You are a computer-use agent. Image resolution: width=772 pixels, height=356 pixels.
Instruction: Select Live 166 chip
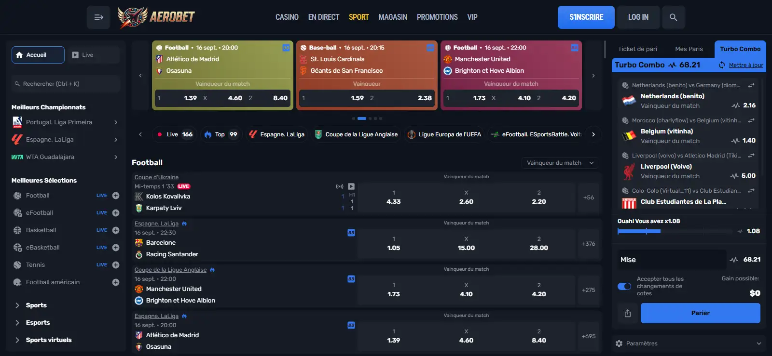tap(175, 134)
